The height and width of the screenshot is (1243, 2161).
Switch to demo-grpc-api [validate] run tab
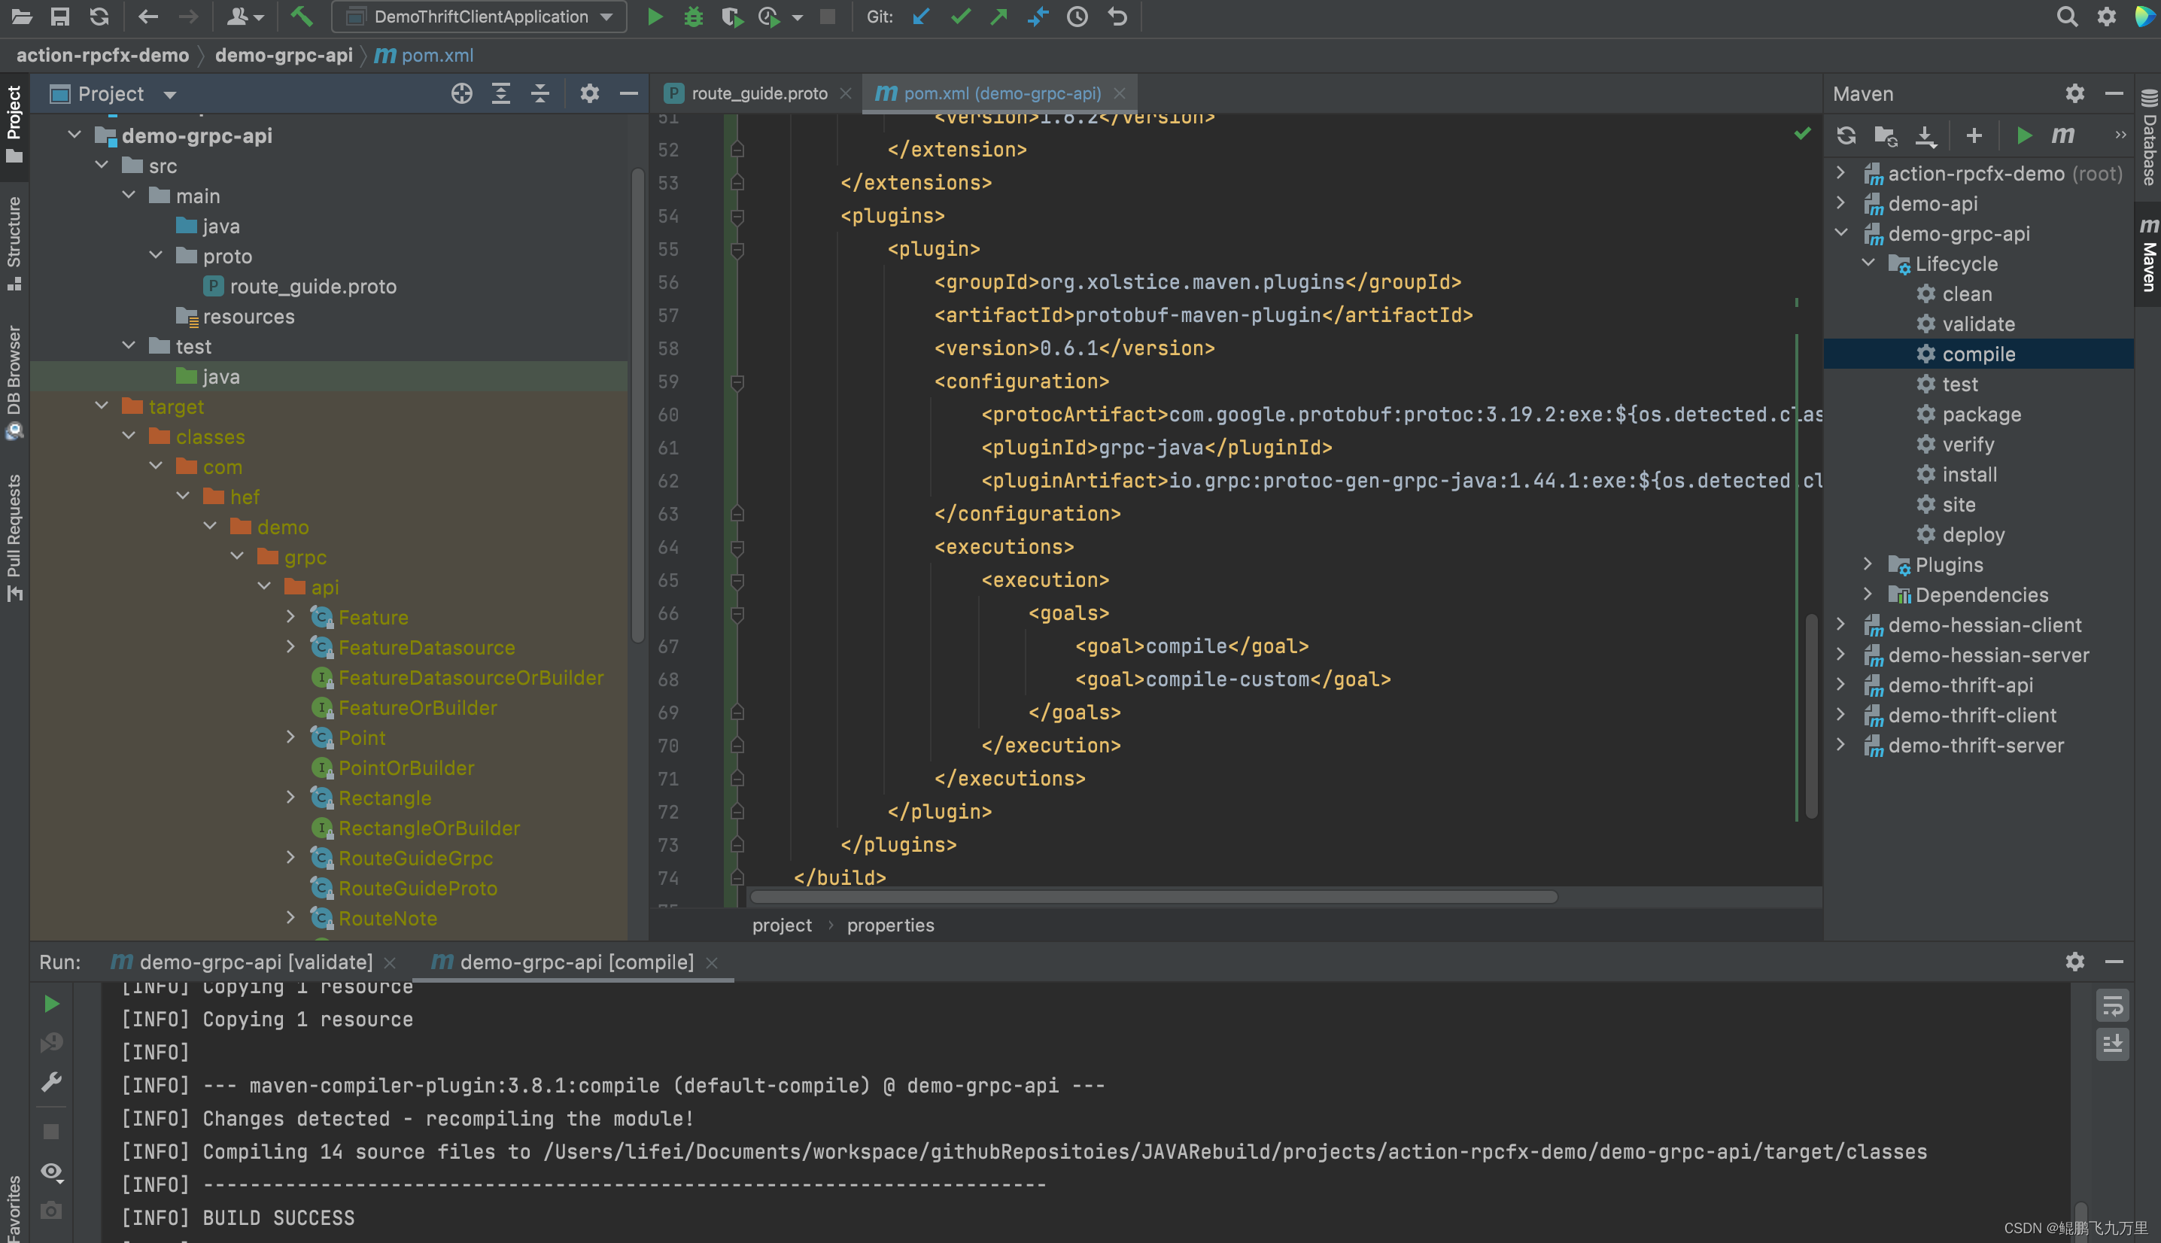254,962
